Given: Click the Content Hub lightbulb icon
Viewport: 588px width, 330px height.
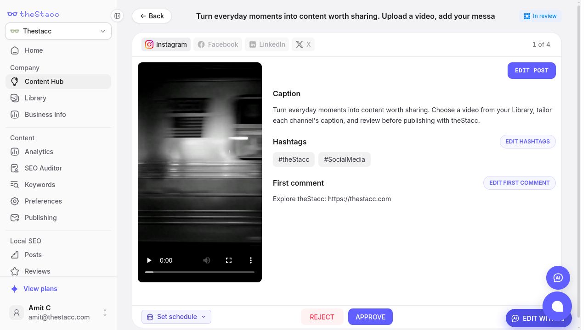Looking at the screenshot, I should click(x=15, y=82).
